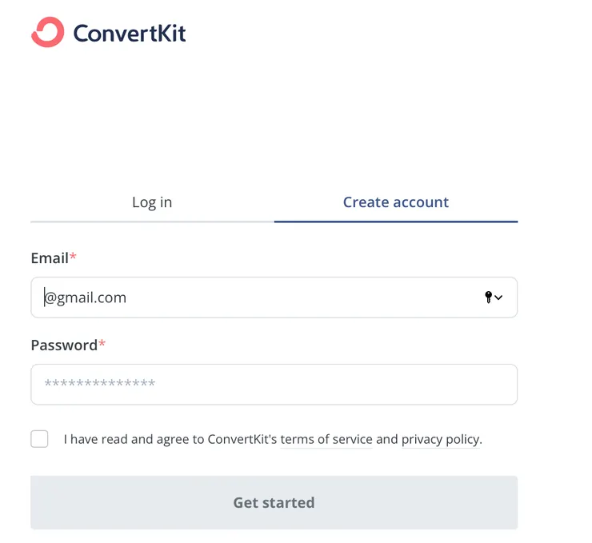The image size is (592, 543).
Task: Switch to the Log in tab
Action: point(152,202)
